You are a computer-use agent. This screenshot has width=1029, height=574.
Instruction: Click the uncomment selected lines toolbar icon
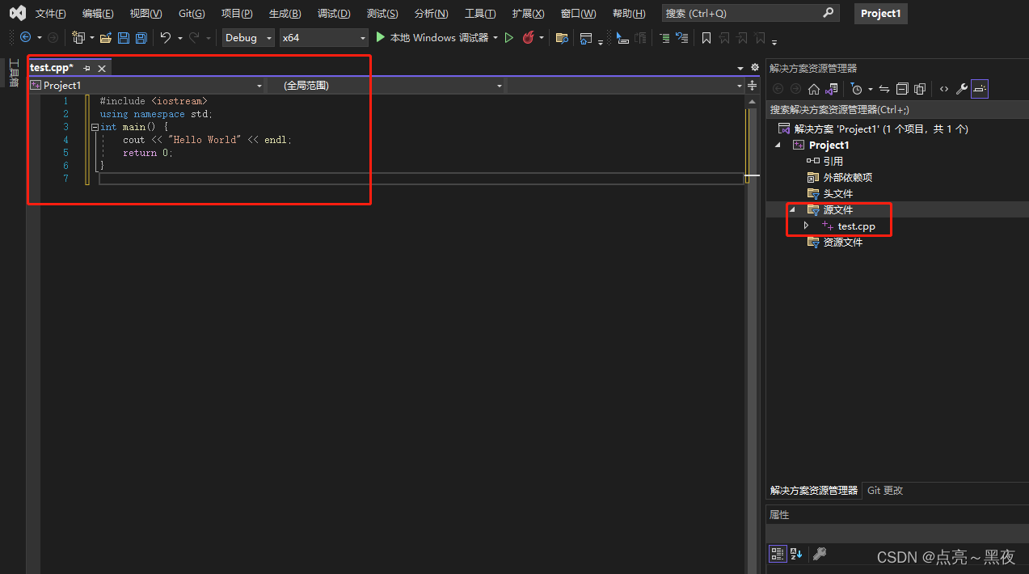(x=682, y=38)
